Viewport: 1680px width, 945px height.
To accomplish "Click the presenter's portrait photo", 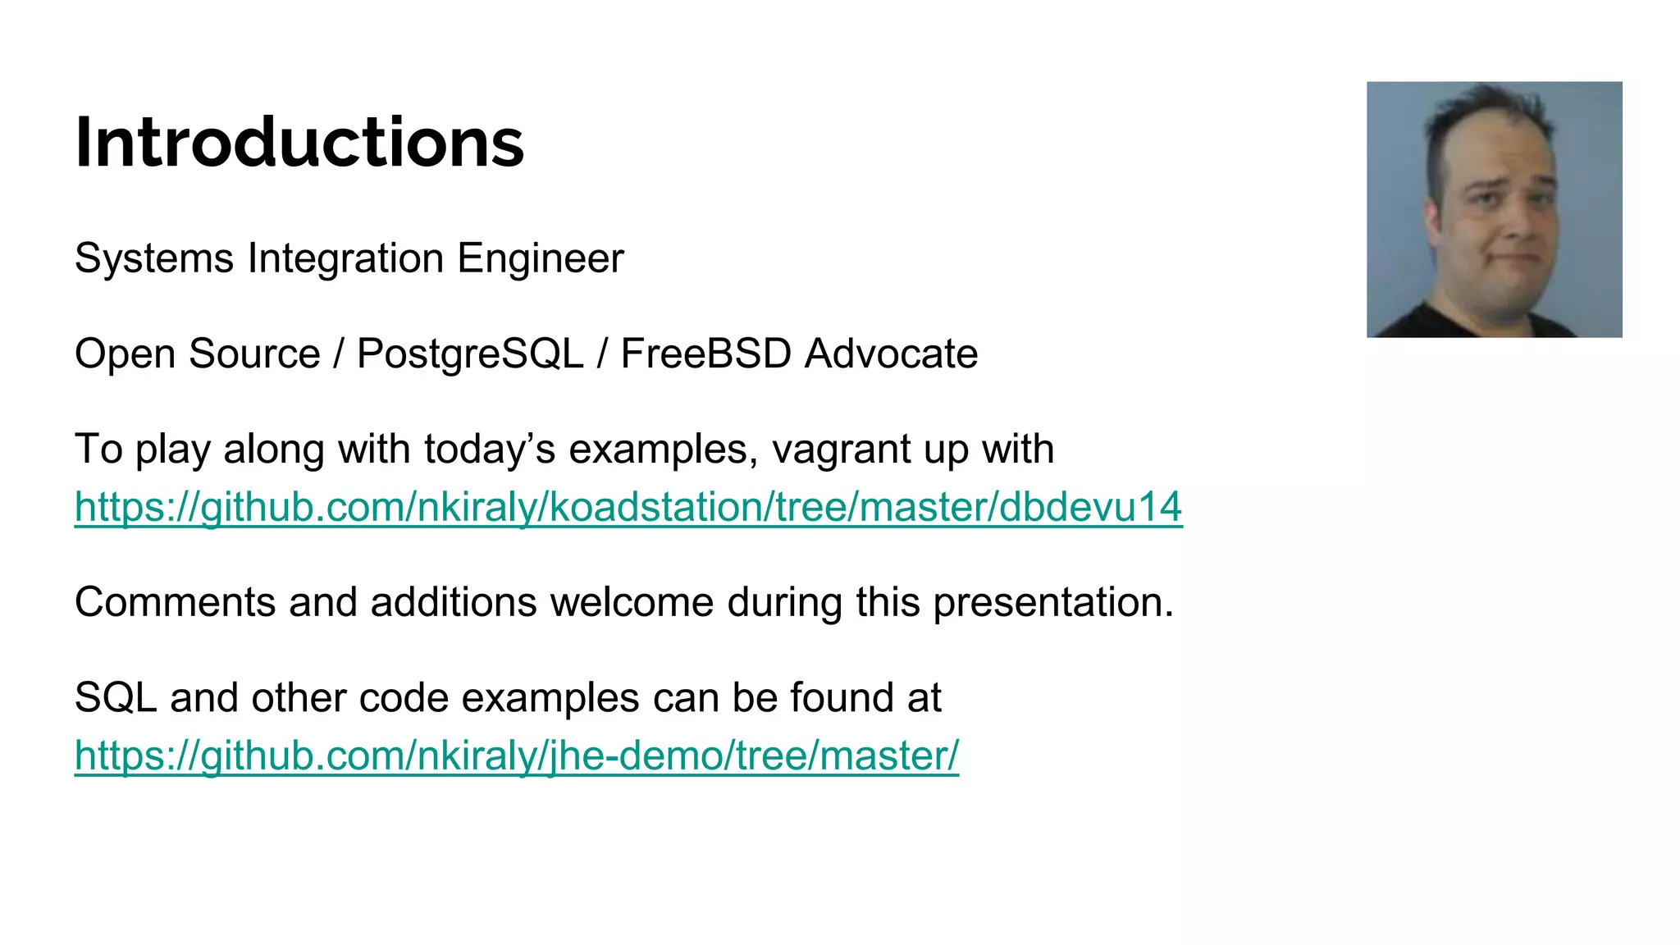I will tap(1494, 209).
